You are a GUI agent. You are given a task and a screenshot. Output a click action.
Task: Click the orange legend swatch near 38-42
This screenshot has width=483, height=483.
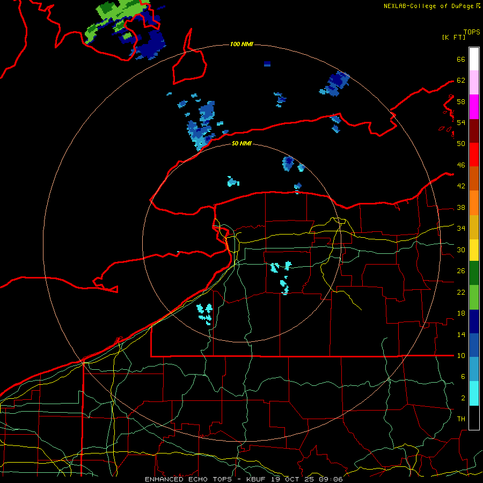(474, 203)
